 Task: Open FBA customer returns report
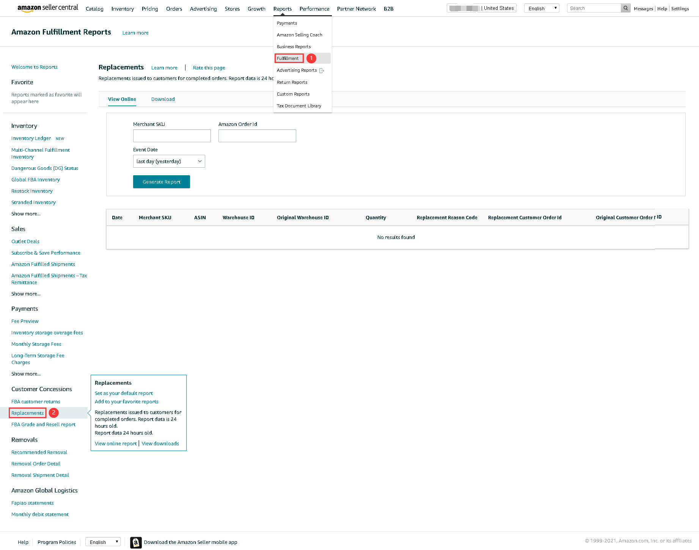point(36,402)
